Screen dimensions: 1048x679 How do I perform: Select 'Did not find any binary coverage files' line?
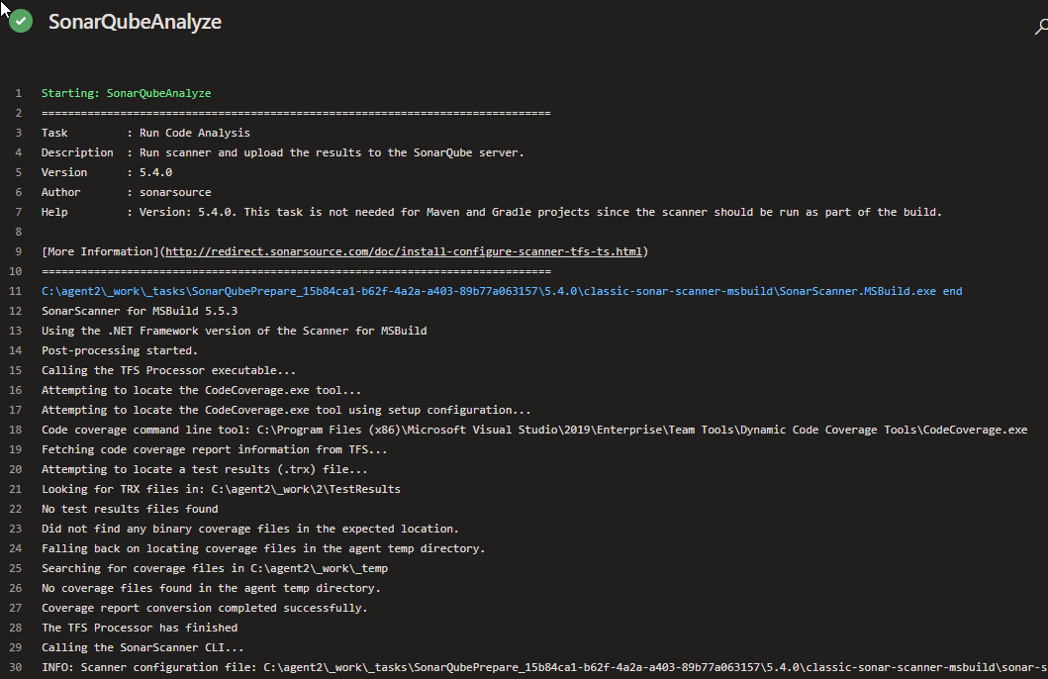(x=250, y=529)
